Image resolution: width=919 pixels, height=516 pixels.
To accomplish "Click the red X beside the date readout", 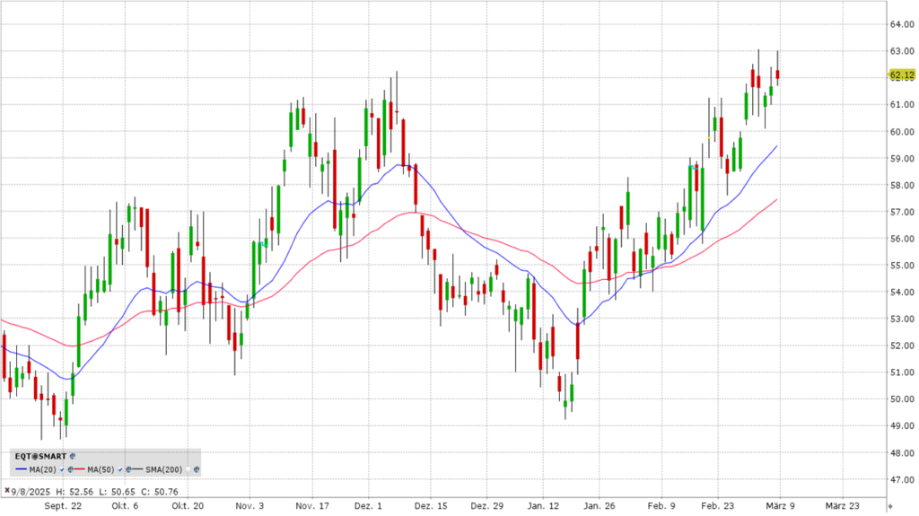I will (x=7, y=490).
